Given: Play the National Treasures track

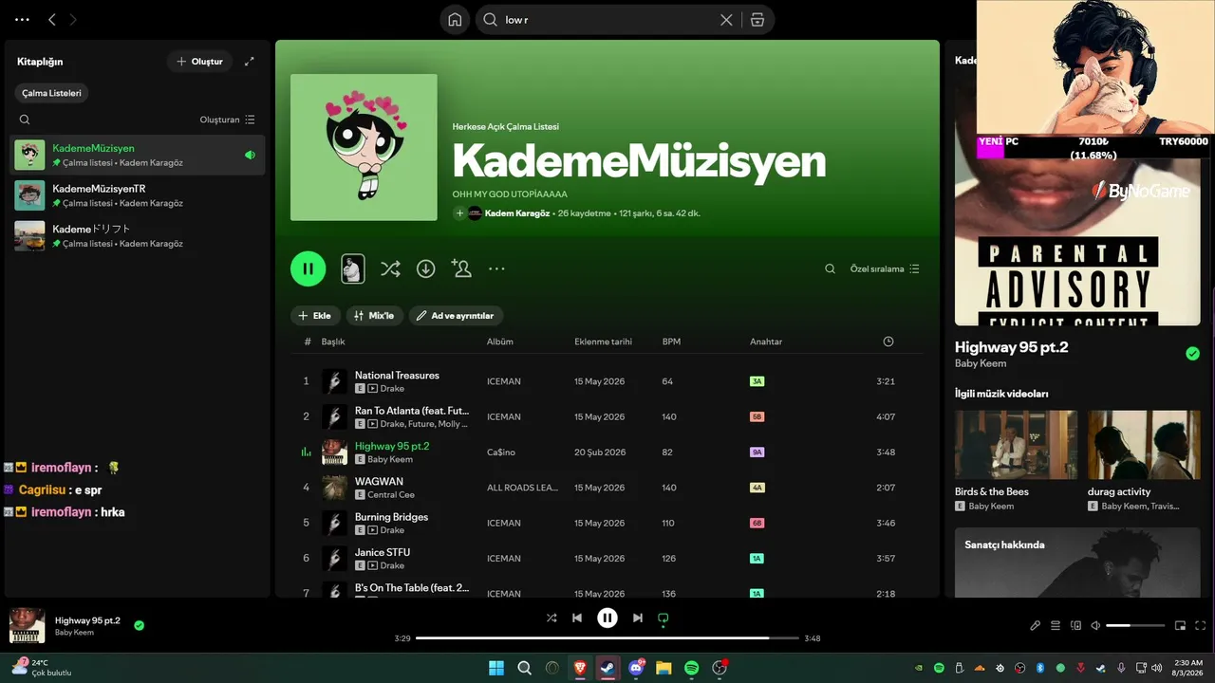Looking at the screenshot, I should point(607,381).
